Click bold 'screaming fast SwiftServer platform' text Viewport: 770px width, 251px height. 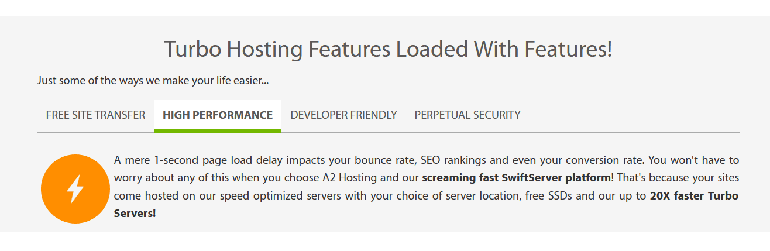(516, 178)
